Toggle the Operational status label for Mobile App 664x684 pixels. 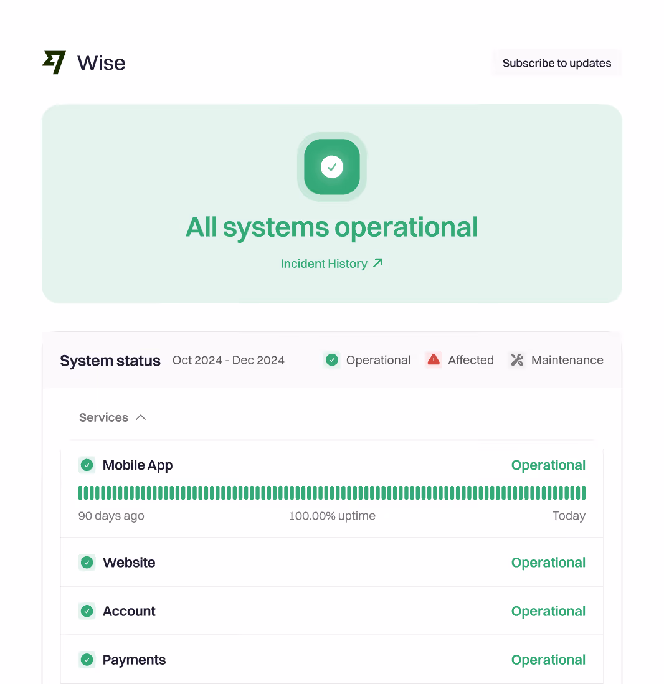click(548, 465)
